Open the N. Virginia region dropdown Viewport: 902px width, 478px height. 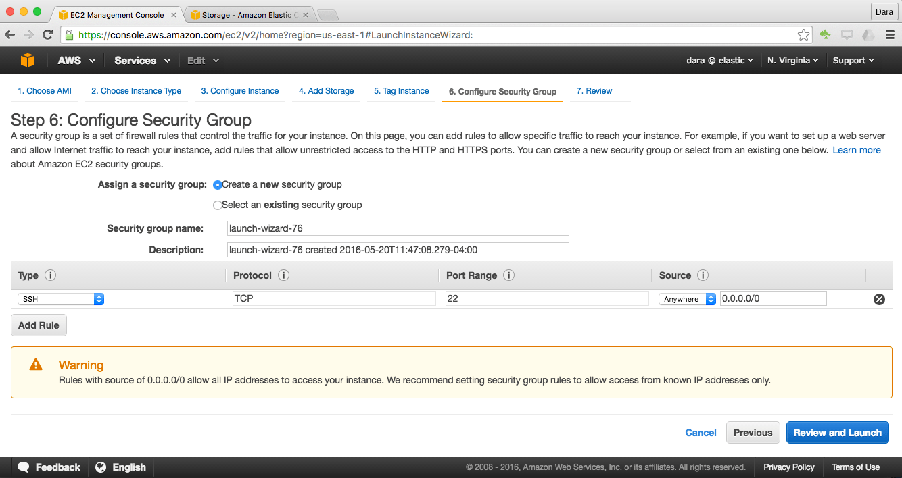(x=792, y=60)
